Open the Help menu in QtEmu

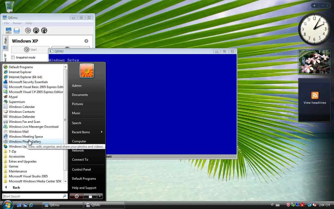(29, 23)
